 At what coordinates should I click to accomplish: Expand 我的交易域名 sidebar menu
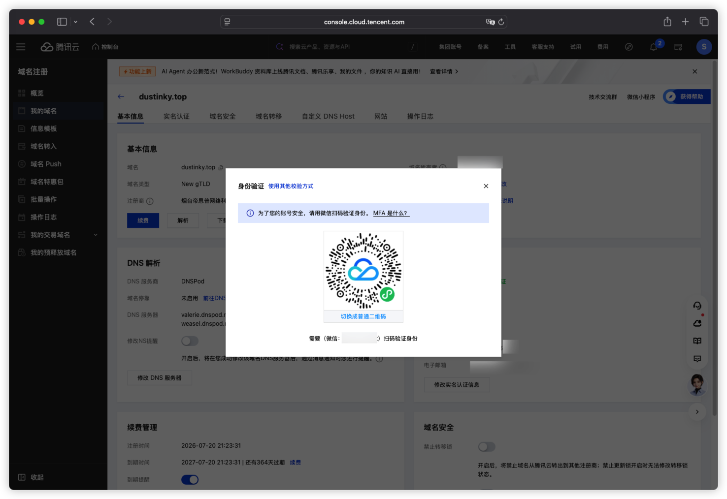pyautogui.click(x=58, y=235)
